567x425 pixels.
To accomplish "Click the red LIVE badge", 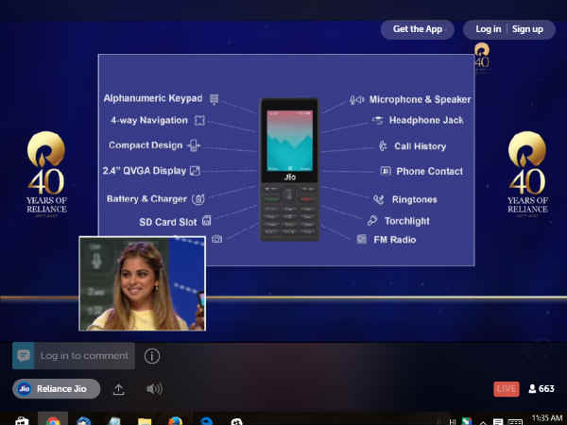I will 507,389.
